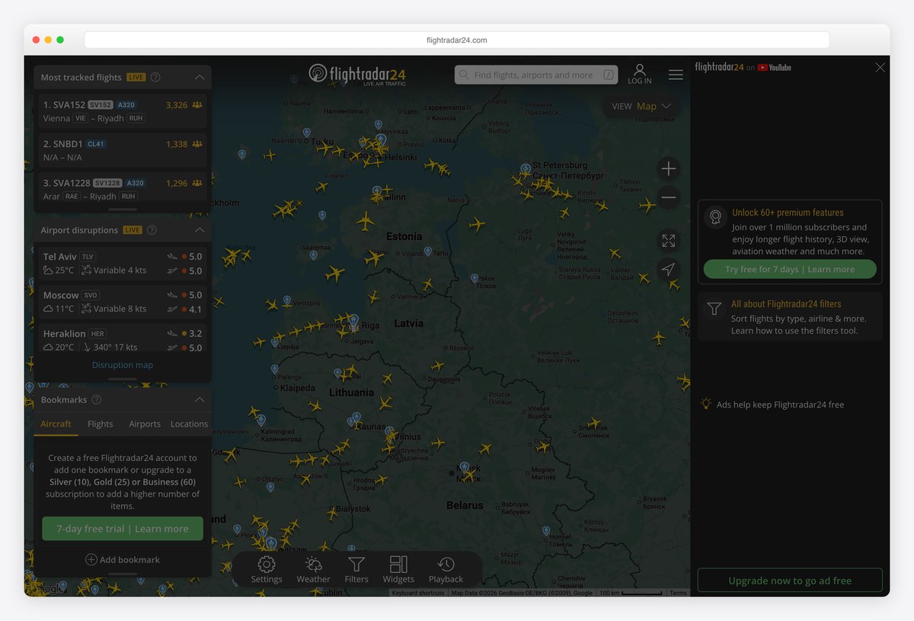Click the airport pin at St Petersburg

pyautogui.click(x=525, y=169)
